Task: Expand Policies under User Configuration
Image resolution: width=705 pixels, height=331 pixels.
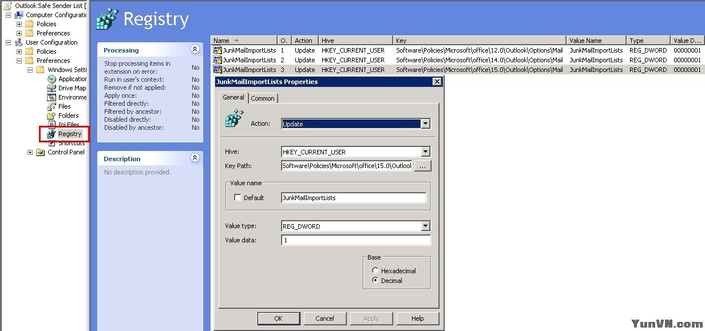Action: click(19, 51)
